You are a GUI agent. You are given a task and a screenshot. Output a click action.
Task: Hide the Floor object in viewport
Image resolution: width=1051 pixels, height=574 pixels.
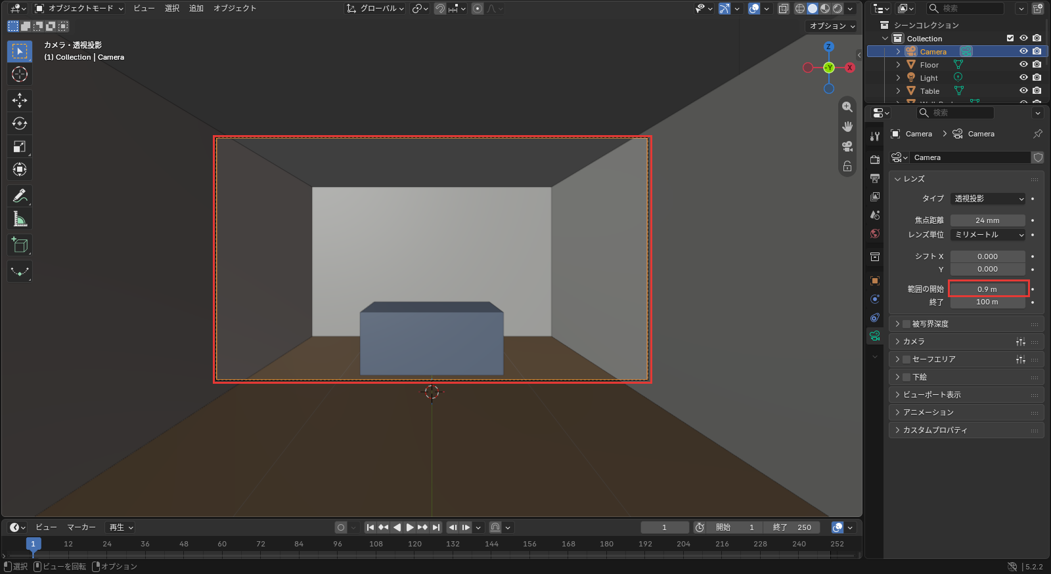point(1023,64)
